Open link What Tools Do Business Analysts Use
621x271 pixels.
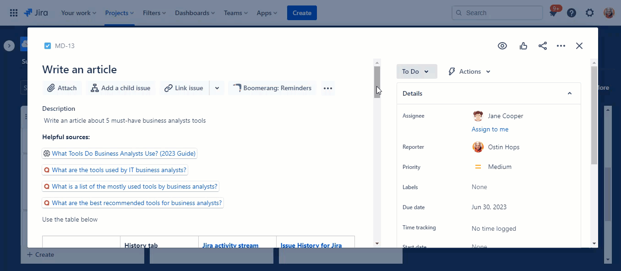pyautogui.click(x=120, y=153)
